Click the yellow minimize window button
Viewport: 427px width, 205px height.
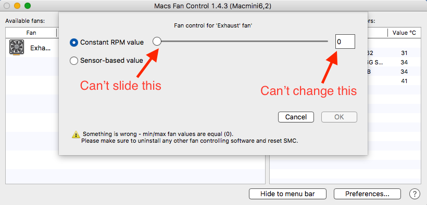[x=17, y=6]
